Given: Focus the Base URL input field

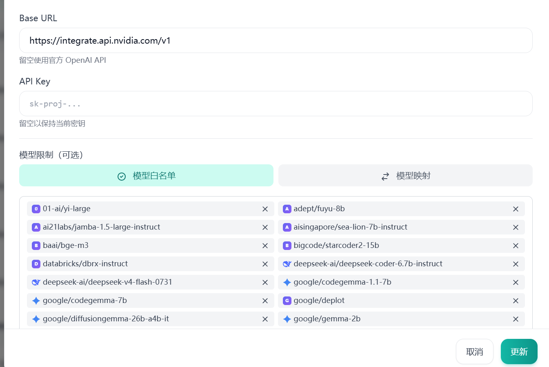Looking at the screenshot, I should click(x=276, y=40).
